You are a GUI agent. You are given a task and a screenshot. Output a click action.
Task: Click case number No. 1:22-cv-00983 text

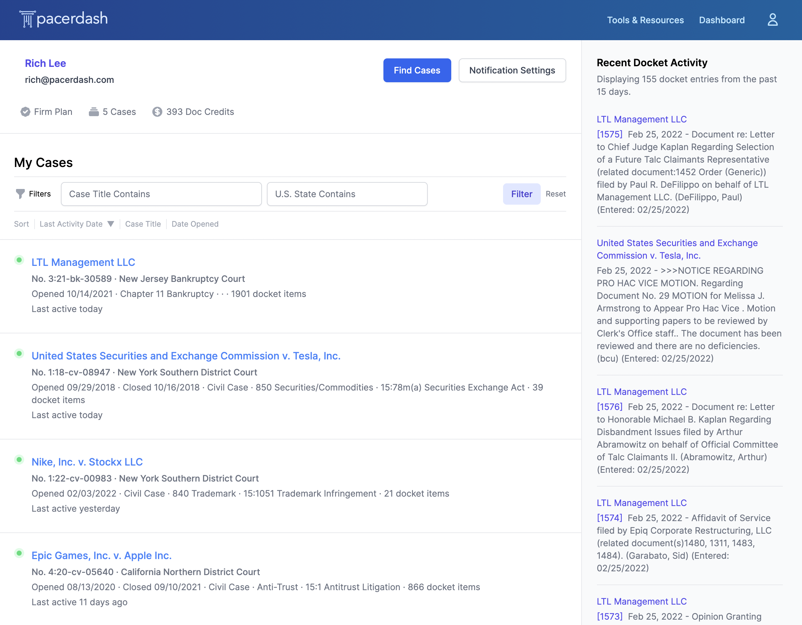[x=72, y=479]
